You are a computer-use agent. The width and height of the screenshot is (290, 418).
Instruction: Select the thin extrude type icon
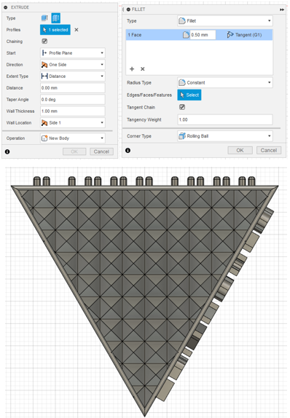56,18
